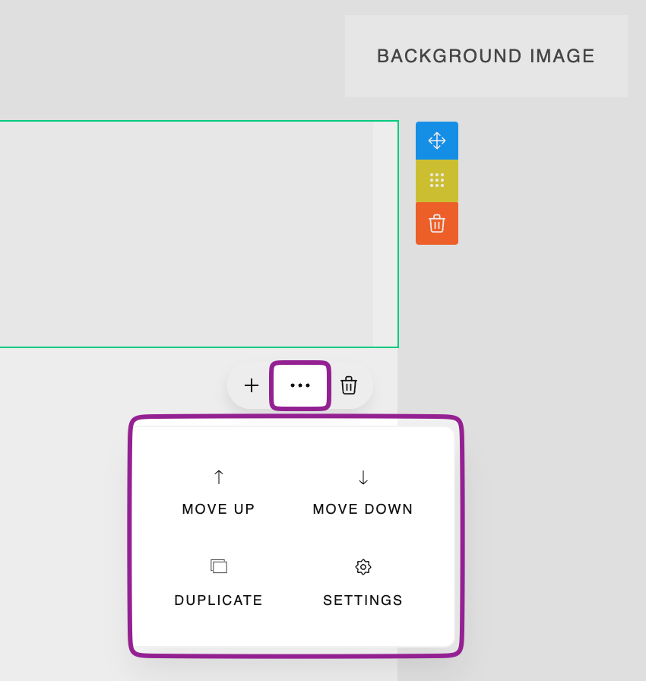The image size is (646, 681).
Task: Select the blue move handle icon
Action: (437, 141)
